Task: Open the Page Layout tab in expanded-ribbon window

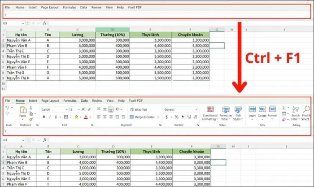Action: pyautogui.click(x=50, y=101)
